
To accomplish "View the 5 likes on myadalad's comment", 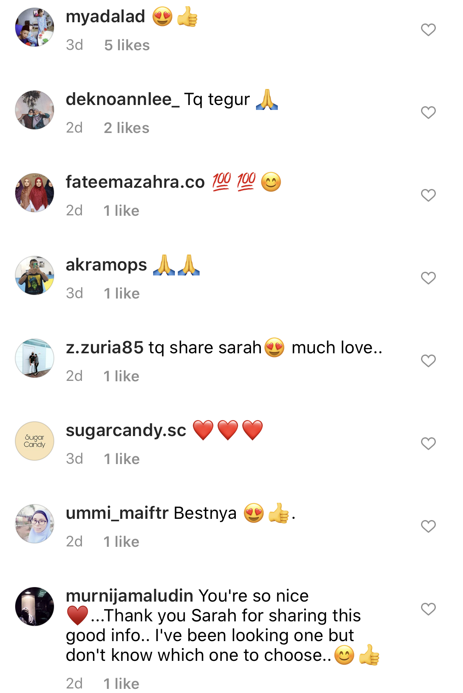I will 127,45.
